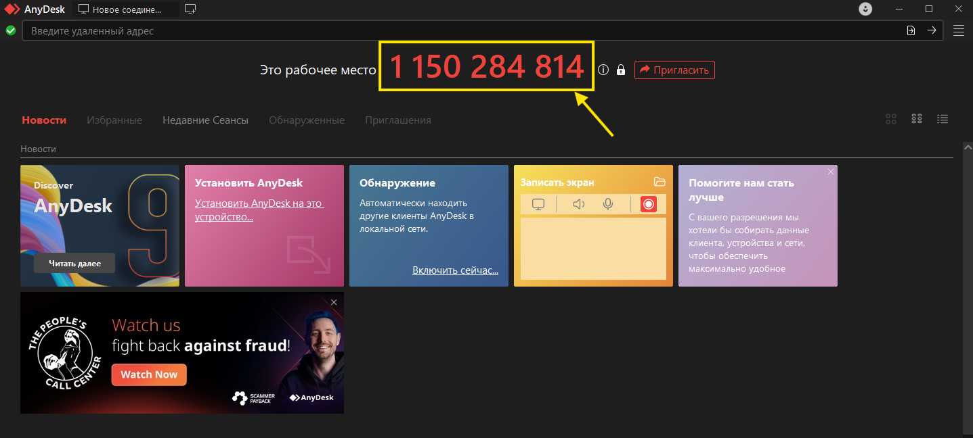Click the AnyDesk logo icon
The height and width of the screenshot is (438, 973).
tap(12, 9)
